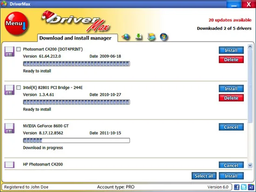The height and width of the screenshot is (192, 256).
Task: Install the Photosmart C4200 DOT4PRINT driver
Action: click(x=231, y=50)
